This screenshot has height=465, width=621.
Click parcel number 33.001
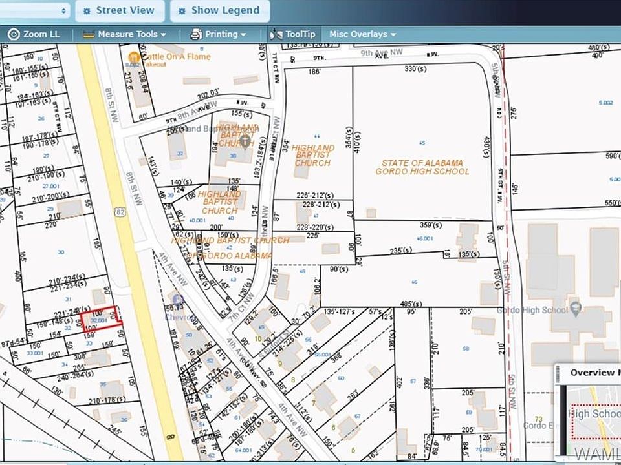pyautogui.click(x=35, y=353)
